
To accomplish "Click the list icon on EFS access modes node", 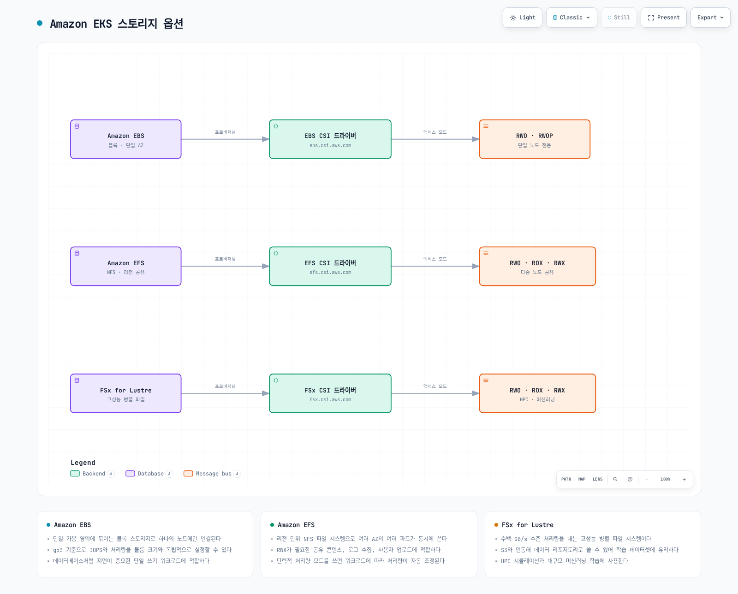I will coord(486,253).
